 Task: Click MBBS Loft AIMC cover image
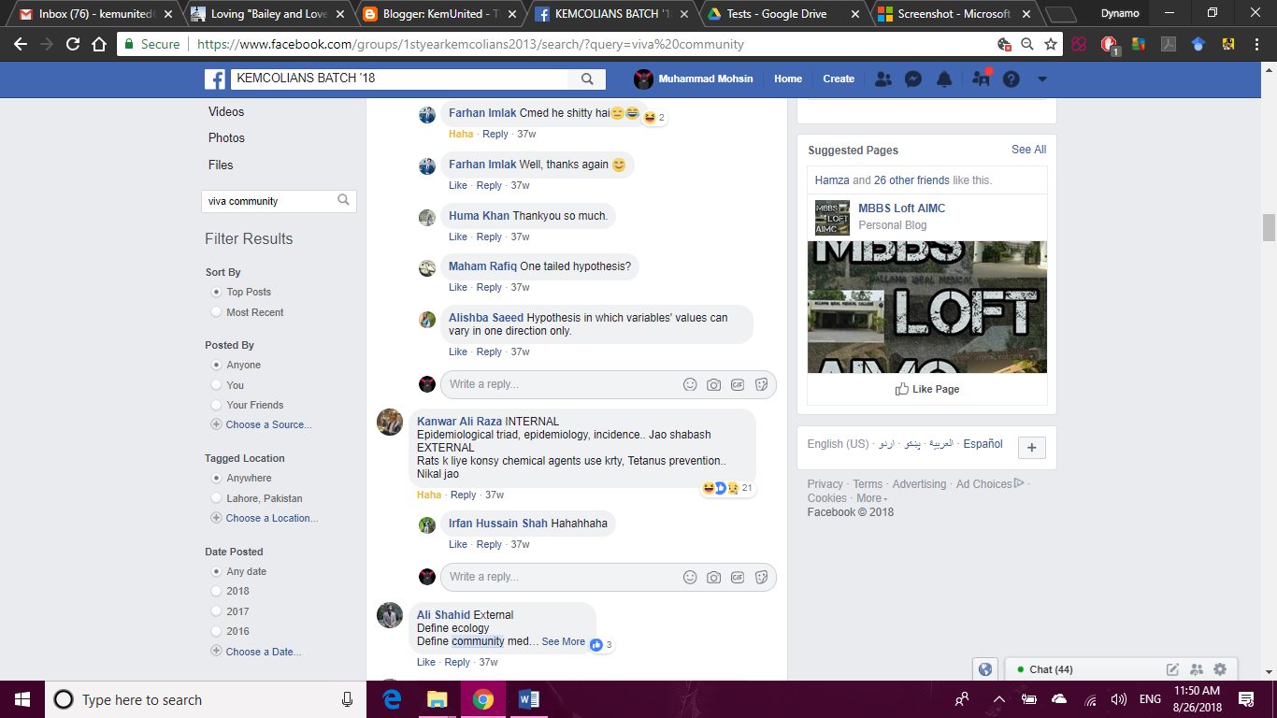click(x=927, y=307)
